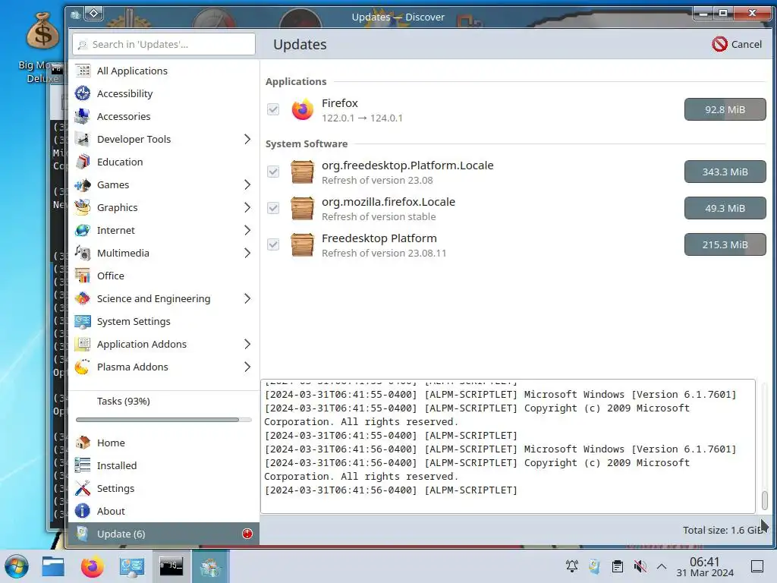Click the update log scrollbar handle
This screenshot has width=777, height=583.
point(765,499)
